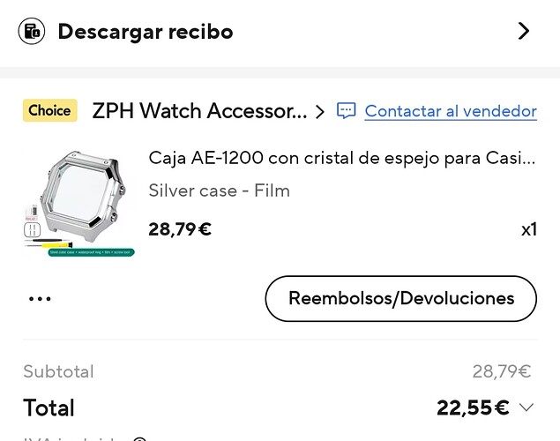Open the ZPH Watch Accessor... store page

point(199,111)
